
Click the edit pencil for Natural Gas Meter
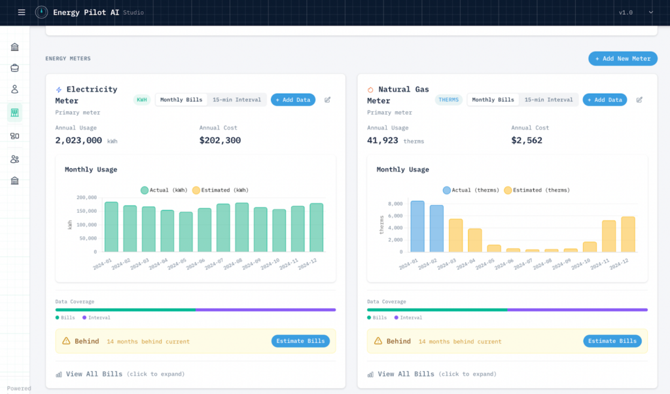coord(639,100)
